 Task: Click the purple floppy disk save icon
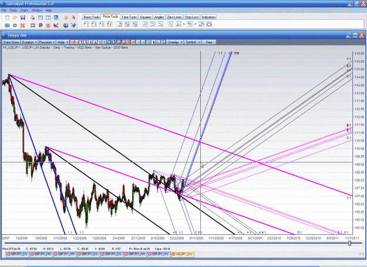tap(23, 18)
